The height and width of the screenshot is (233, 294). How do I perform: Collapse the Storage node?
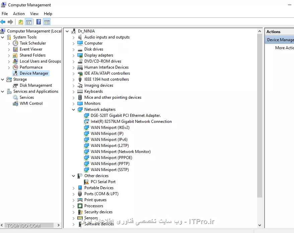3,79
